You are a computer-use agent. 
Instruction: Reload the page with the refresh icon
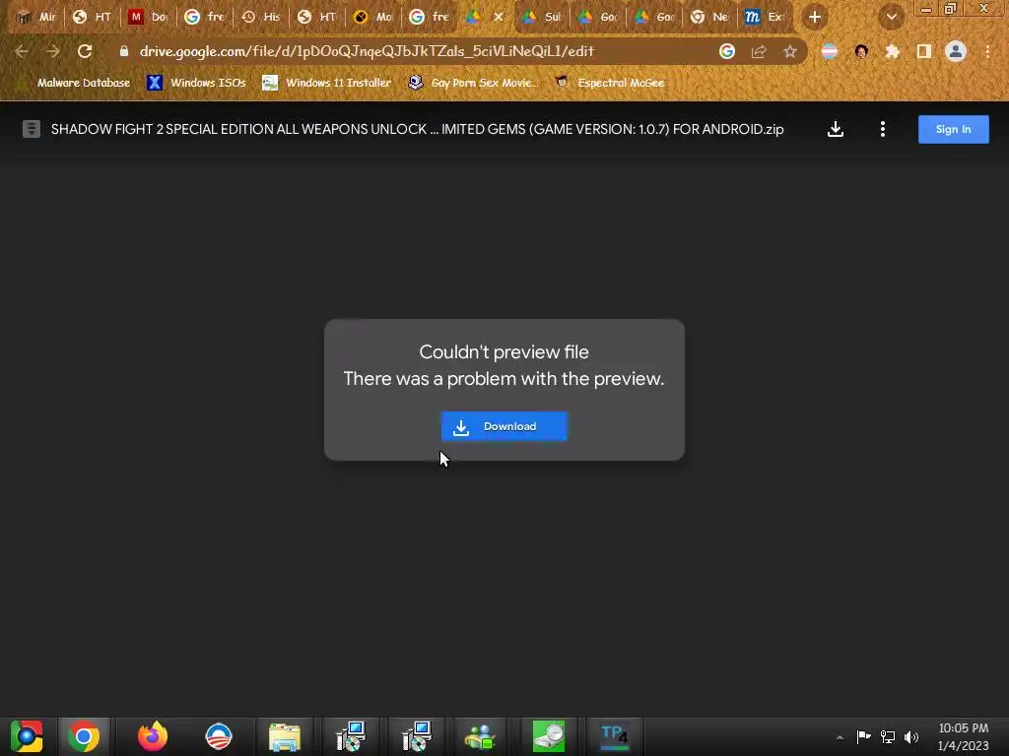click(85, 51)
